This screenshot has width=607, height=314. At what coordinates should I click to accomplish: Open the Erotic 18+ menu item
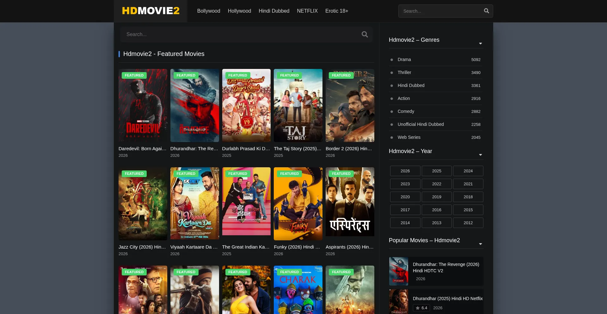(x=337, y=11)
